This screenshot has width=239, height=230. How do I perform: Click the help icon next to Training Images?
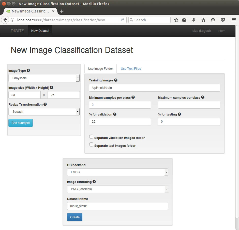[x=116, y=80]
